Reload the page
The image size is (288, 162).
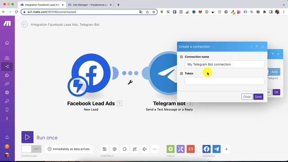[16, 12]
